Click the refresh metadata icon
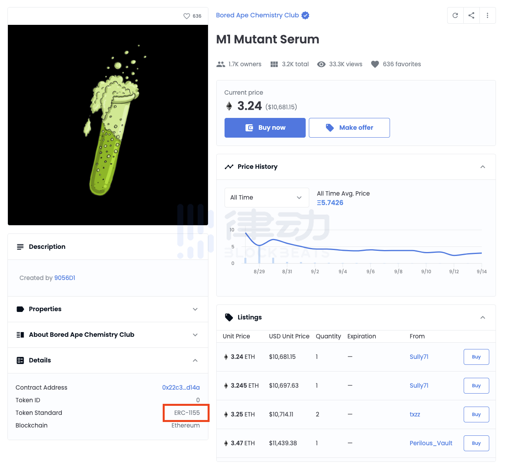 pyautogui.click(x=455, y=15)
